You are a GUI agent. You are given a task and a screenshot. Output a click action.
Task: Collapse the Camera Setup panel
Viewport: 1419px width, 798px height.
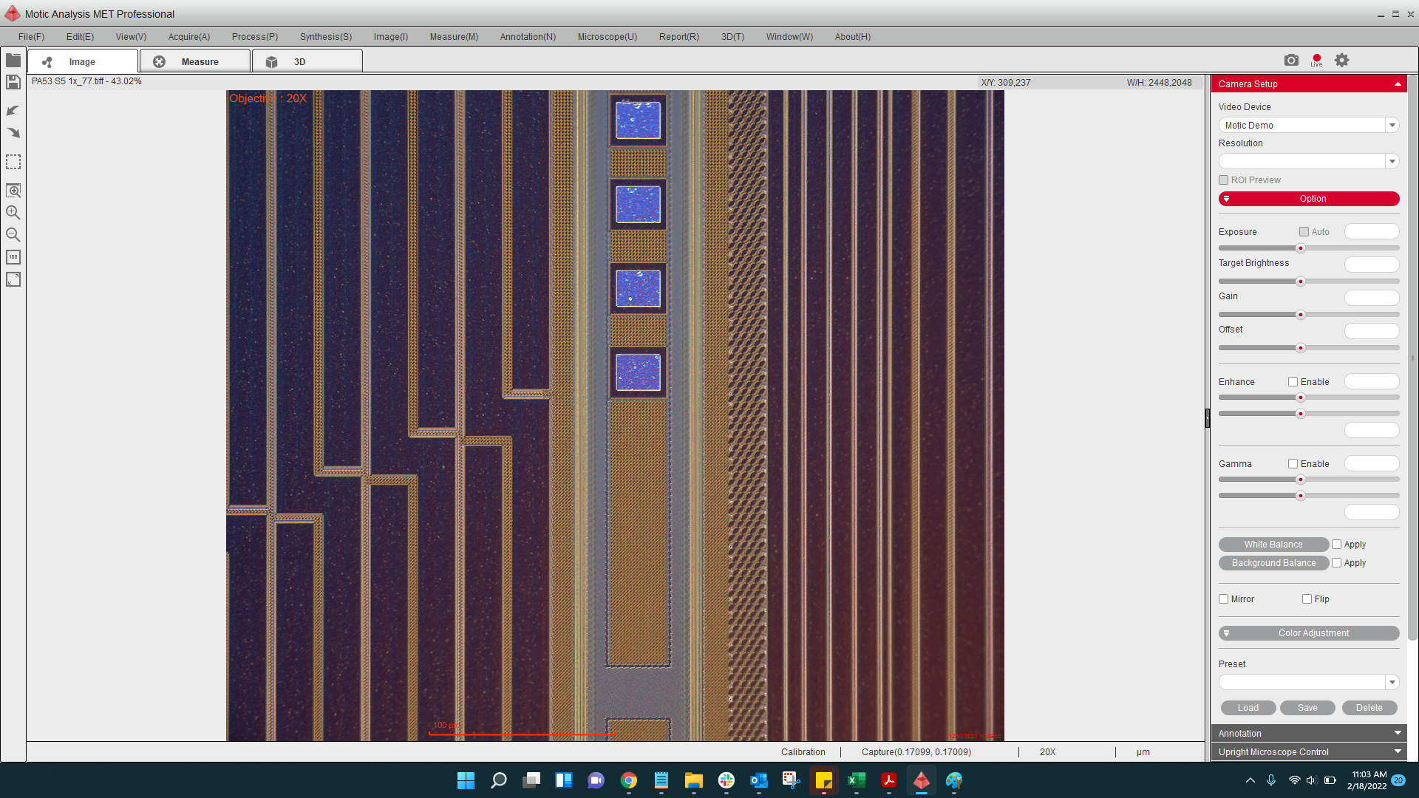click(1398, 84)
